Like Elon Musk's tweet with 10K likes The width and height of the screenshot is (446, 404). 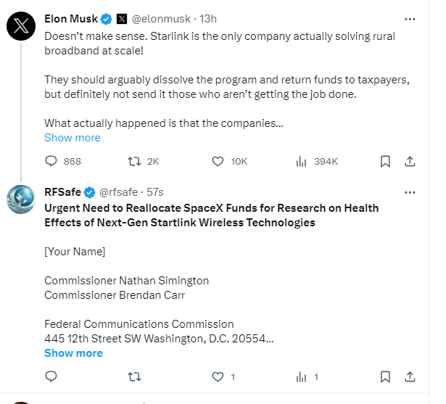[218, 161]
